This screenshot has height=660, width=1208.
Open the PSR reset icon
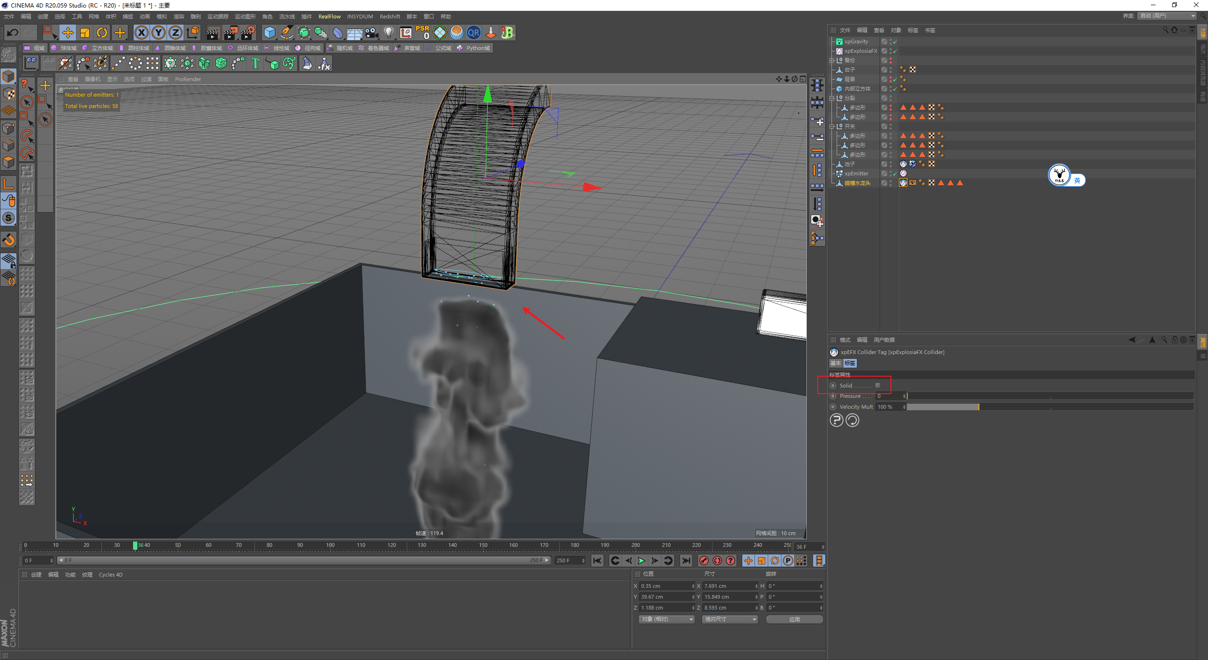point(422,33)
